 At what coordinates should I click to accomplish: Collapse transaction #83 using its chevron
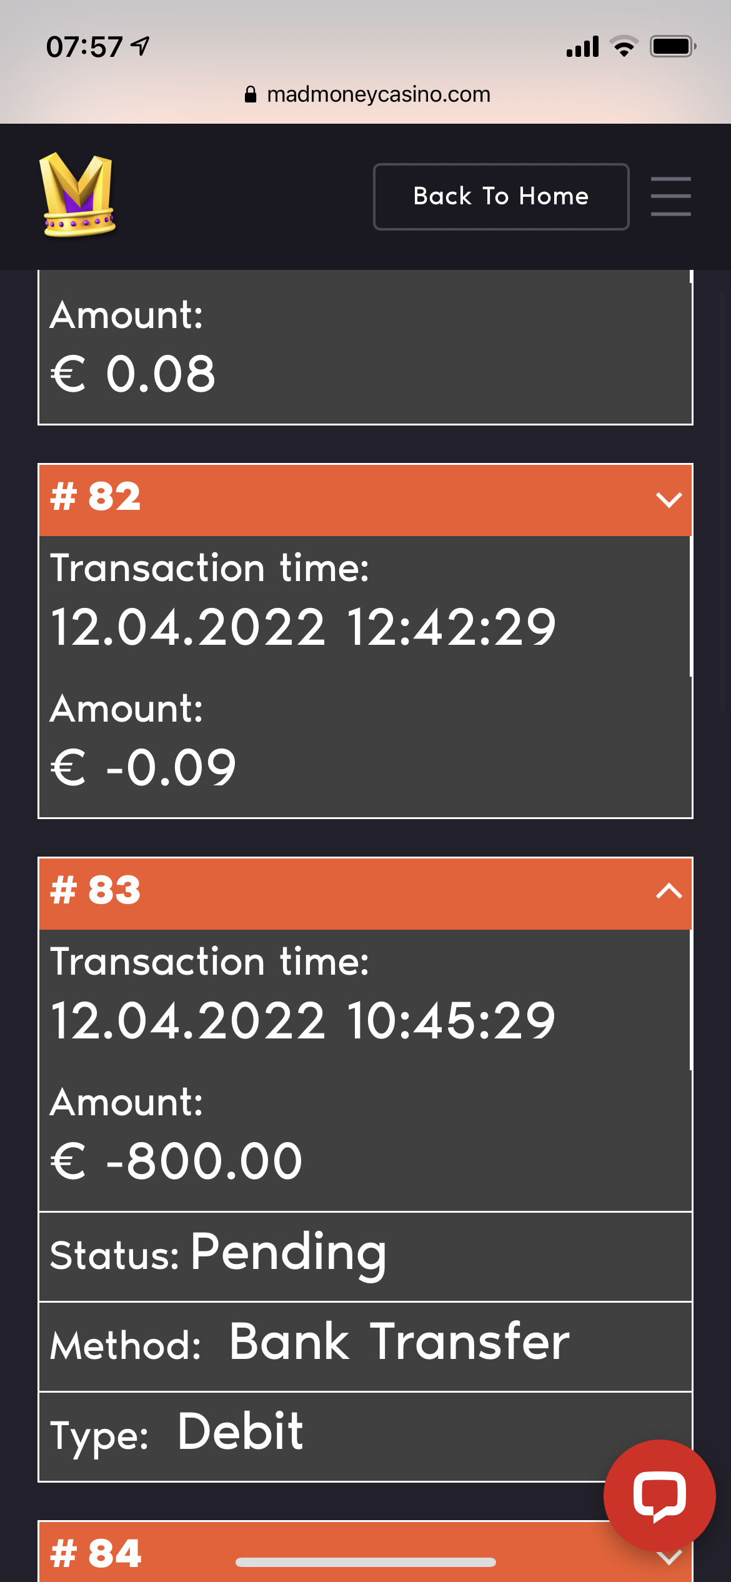pyautogui.click(x=669, y=891)
